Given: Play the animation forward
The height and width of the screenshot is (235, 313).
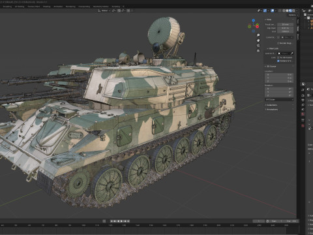Looking at the screenshot, I should tap(121, 221).
